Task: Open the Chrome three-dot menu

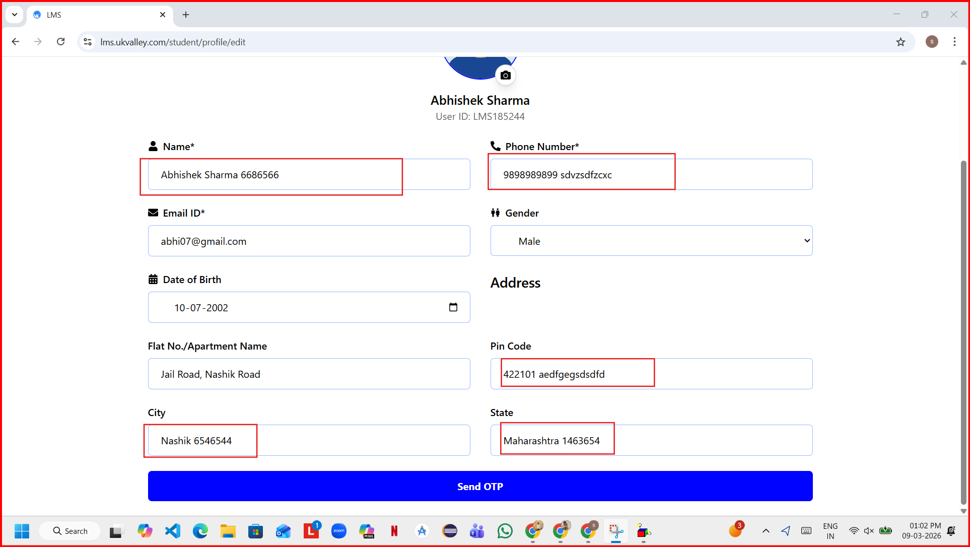Action: [x=954, y=42]
